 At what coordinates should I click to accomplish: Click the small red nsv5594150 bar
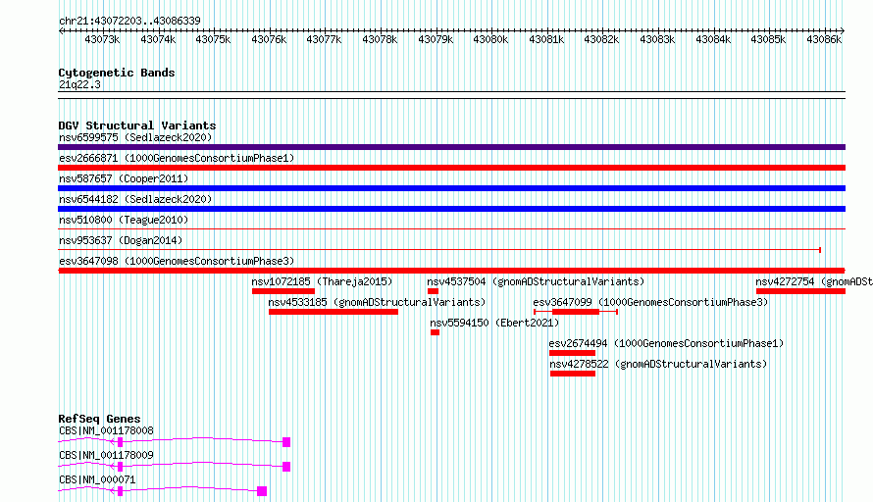tap(435, 332)
